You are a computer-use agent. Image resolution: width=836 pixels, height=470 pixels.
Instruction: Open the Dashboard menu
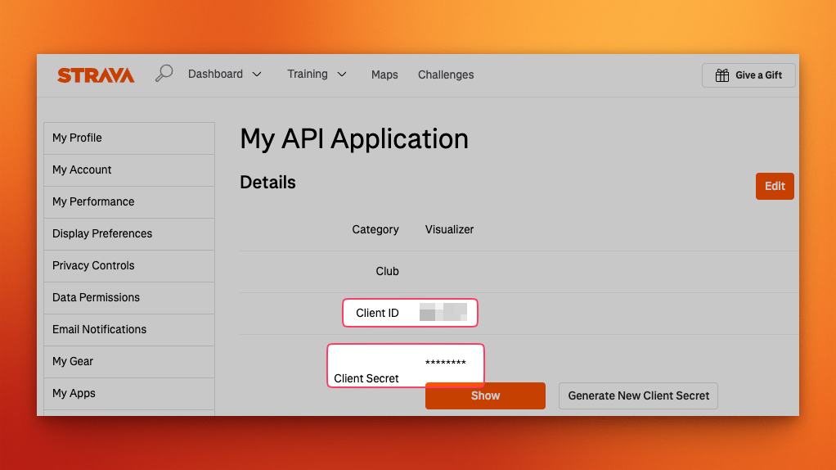pos(215,75)
